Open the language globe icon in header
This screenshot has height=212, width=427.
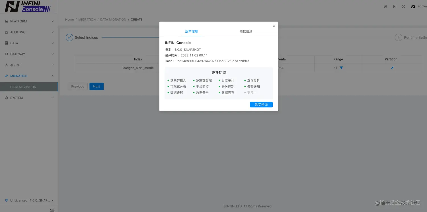pos(385,6)
